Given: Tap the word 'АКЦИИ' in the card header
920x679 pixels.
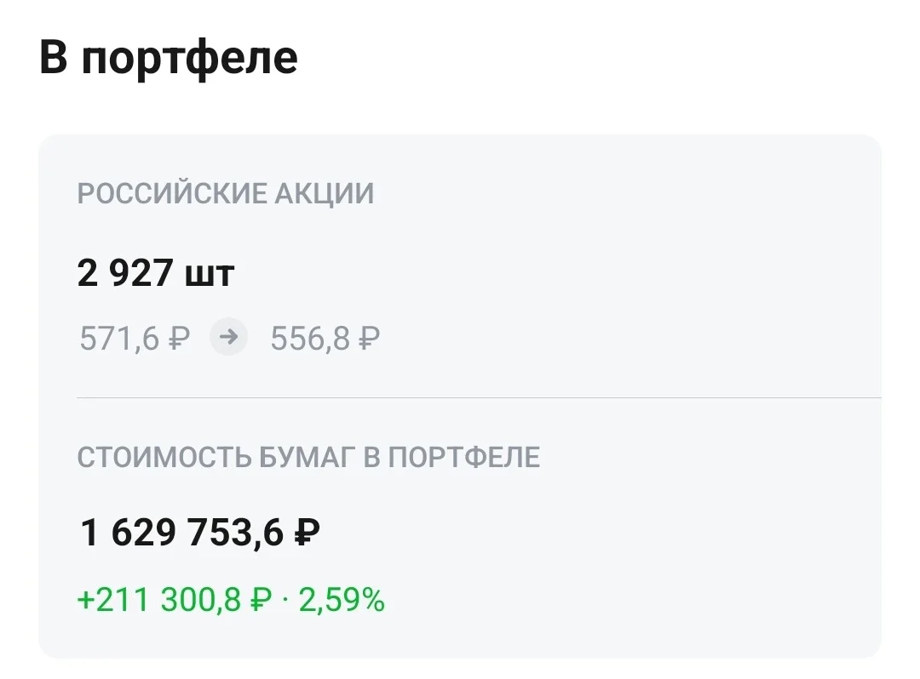Looking at the screenshot, I should pos(325,193).
